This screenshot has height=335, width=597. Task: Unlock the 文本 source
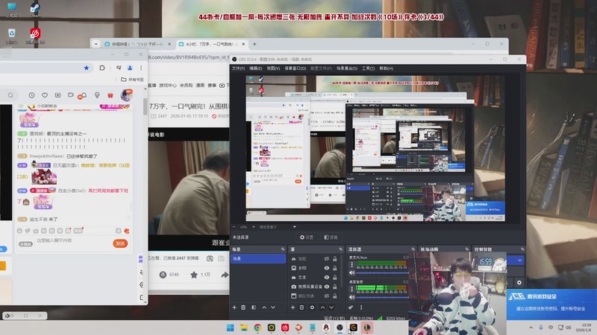(334, 277)
